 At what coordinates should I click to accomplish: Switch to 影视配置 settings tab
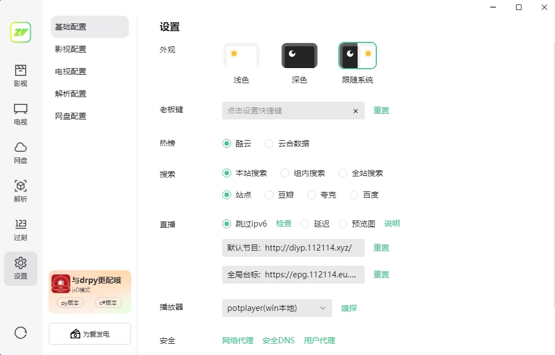[71, 49]
